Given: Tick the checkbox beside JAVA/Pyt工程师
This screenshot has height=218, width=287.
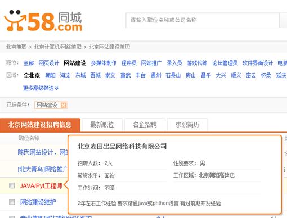Looking at the screenshot, I should click(x=12, y=185).
